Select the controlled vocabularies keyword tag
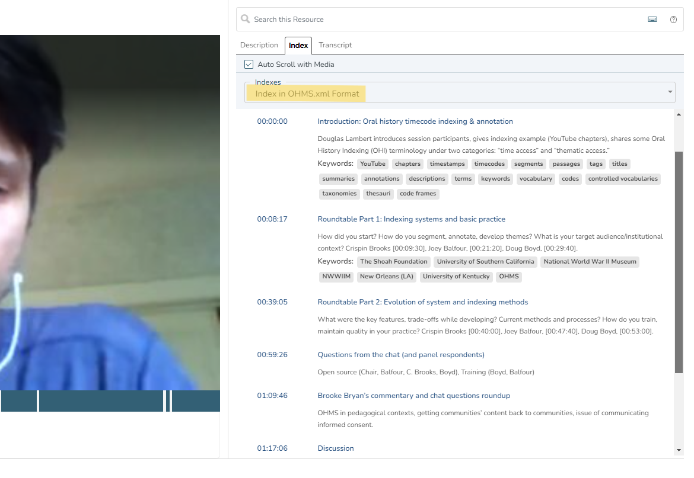This screenshot has height=478, width=694. click(623, 179)
